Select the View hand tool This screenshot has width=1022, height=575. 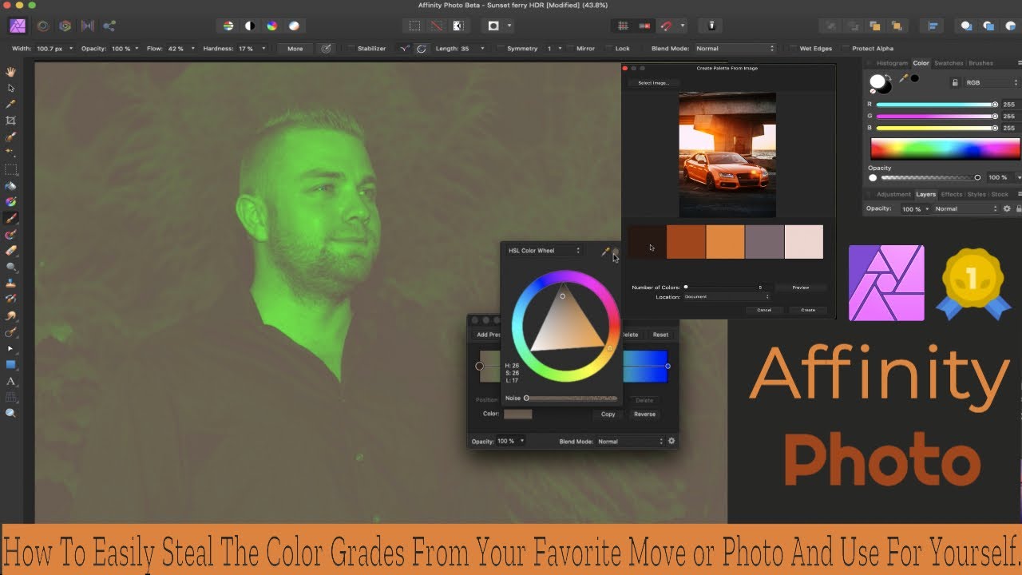pyautogui.click(x=11, y=71)
